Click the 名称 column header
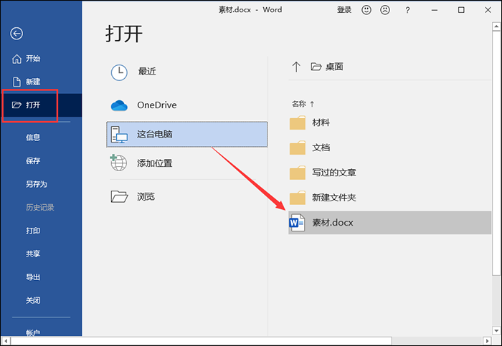 299,104
